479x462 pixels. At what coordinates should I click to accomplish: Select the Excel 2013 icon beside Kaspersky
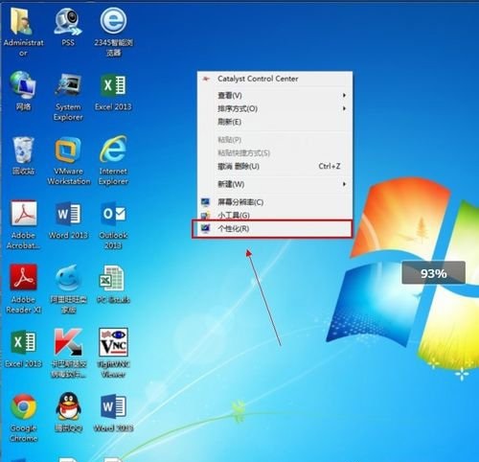click(23, 342)
